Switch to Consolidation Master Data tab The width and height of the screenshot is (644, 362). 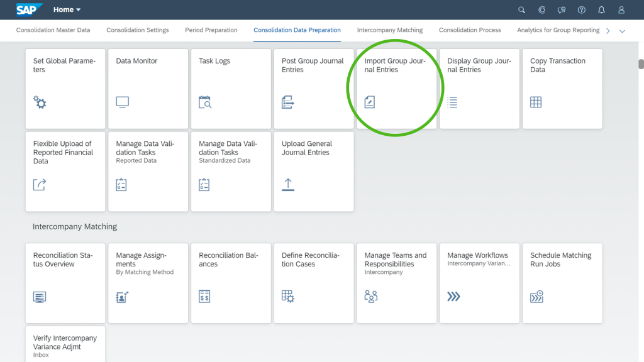(x=53, y=30)
